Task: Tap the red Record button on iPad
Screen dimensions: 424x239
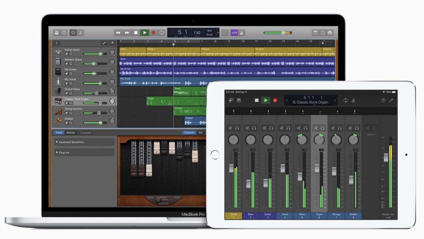Action: [x=275, y=100]
